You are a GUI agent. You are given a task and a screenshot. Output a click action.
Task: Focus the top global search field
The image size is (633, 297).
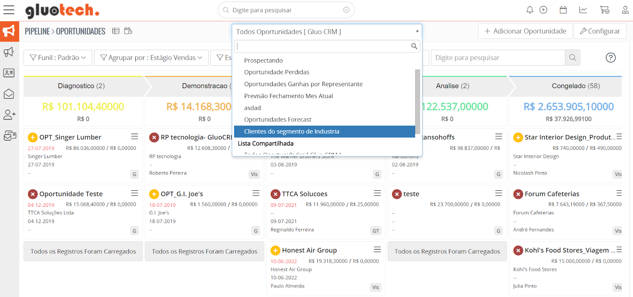click(x=286, y=10)
